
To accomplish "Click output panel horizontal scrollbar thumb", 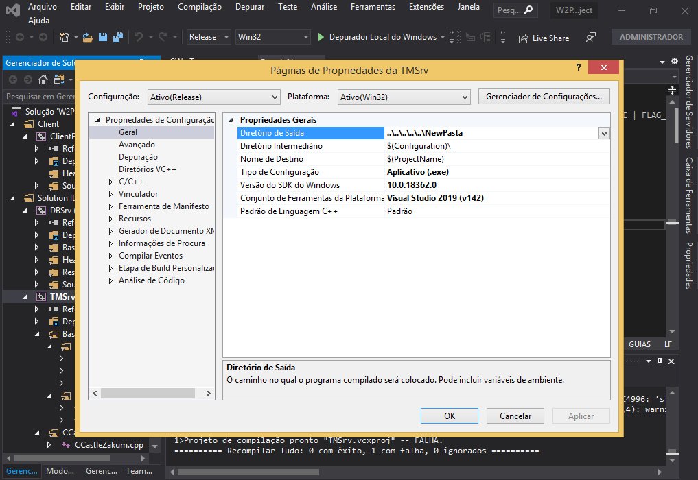I will 248,472.
